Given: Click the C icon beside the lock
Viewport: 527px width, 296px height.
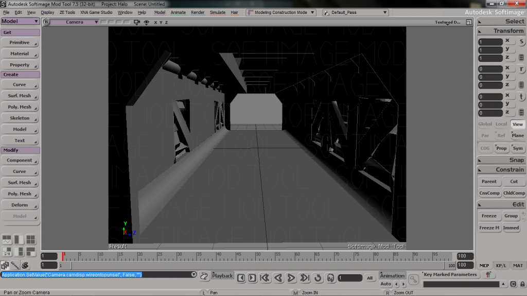Looking at the screenshot, I should [x=513, y=284].
